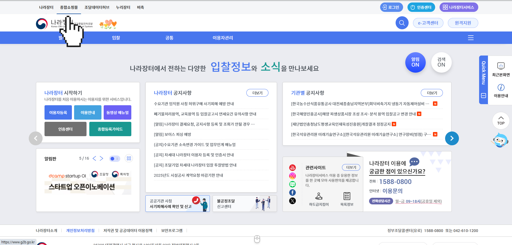Toggle the 알림 ON button

tap(415, 62)
